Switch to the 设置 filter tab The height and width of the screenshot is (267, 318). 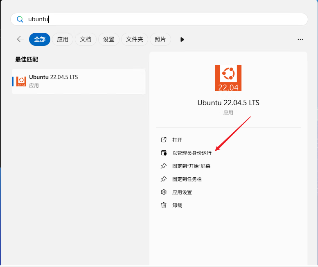[x=109, y=39]
